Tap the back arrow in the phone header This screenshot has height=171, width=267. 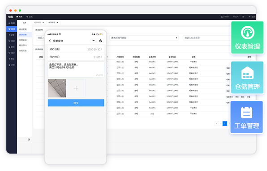[50, 41]
